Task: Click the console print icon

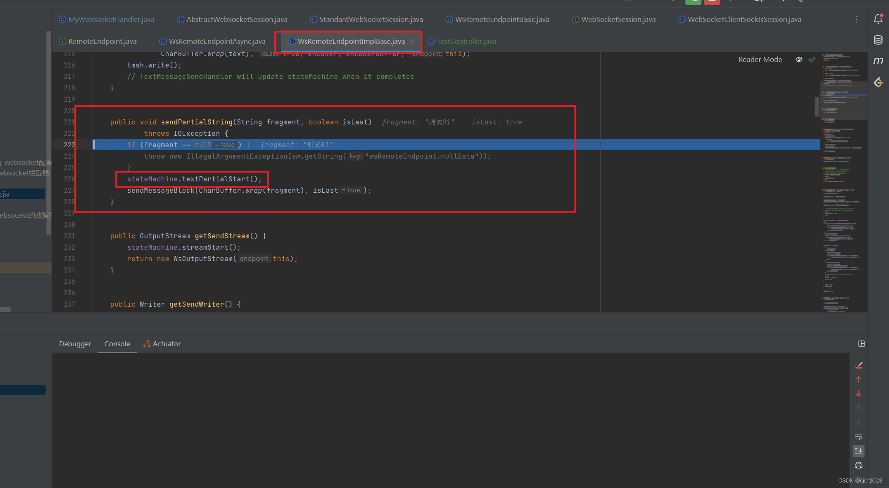Action: pos(858,465)
